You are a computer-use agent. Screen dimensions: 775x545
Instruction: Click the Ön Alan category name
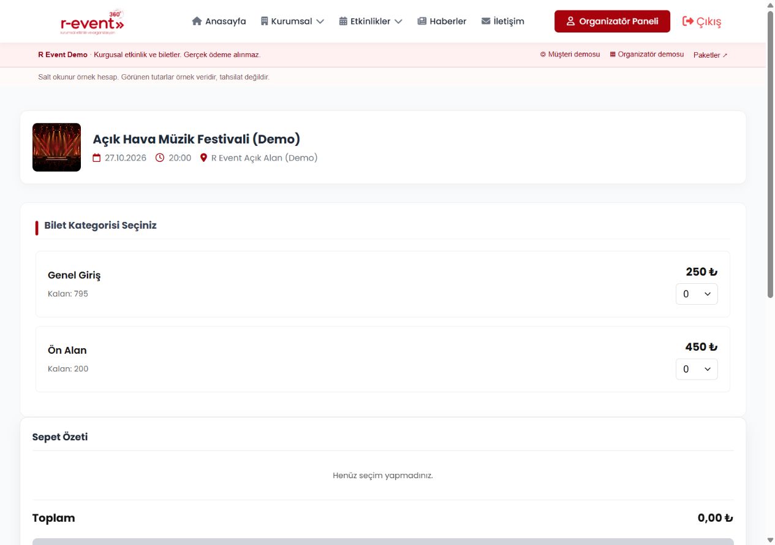click(x=67, y=351)
